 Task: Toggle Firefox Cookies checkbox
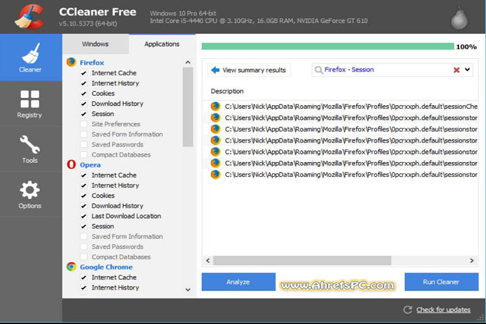click(x=84, y=94)
